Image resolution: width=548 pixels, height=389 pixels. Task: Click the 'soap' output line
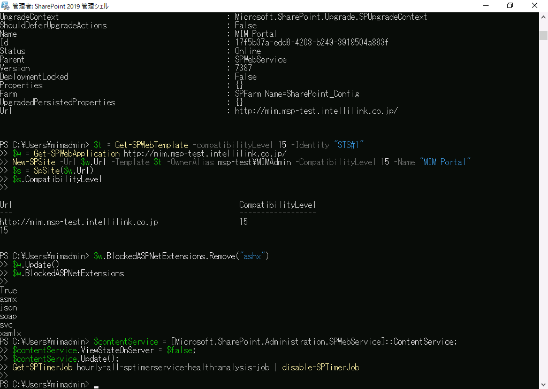pyautogui.click(x=9, y=316)
